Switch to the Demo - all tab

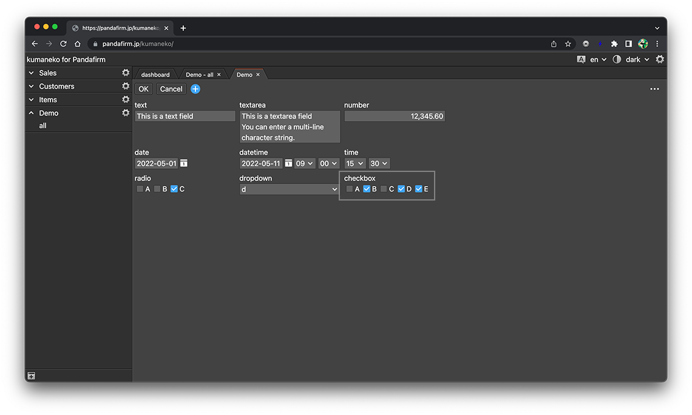click(x=199, y=75)
